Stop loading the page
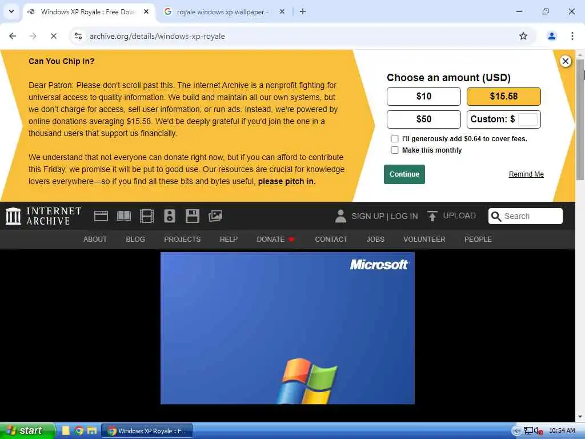The width and height of the screenshot is (585, 439). pyautogui.click(x=53, y=36)
